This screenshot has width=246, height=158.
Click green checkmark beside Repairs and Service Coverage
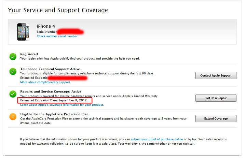[x=13, y=94]
